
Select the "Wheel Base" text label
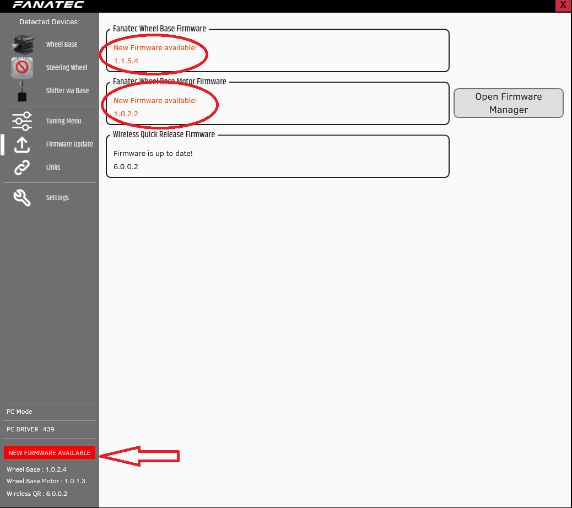click(62, 45)
